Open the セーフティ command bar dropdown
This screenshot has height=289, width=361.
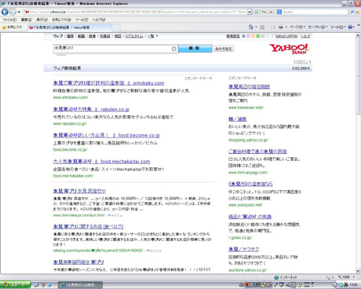[x=318, y=27]
